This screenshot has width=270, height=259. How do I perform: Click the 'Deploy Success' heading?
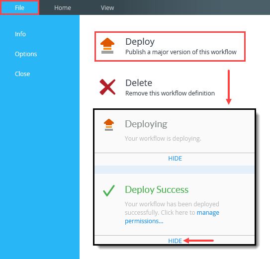[x=157, y=189]
